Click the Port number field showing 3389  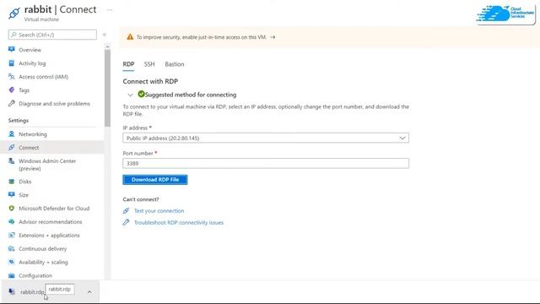click(266, 163)
